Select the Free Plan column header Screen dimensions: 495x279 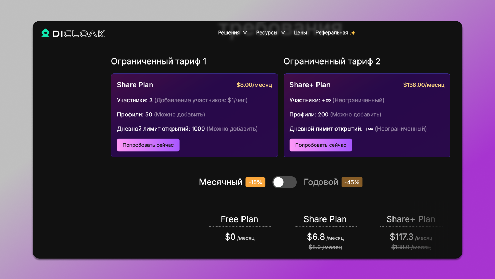coord(240,219)
